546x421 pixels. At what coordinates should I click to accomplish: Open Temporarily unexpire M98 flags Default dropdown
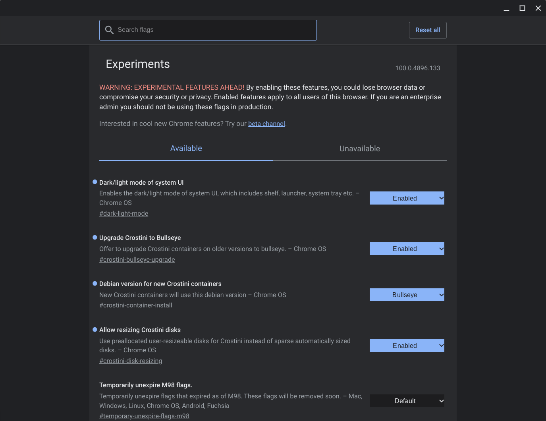407,401
